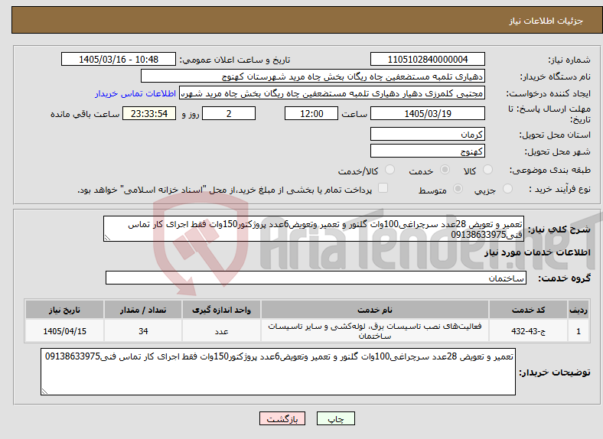
Task: Click row number cell 1
Action: [579, 331]
